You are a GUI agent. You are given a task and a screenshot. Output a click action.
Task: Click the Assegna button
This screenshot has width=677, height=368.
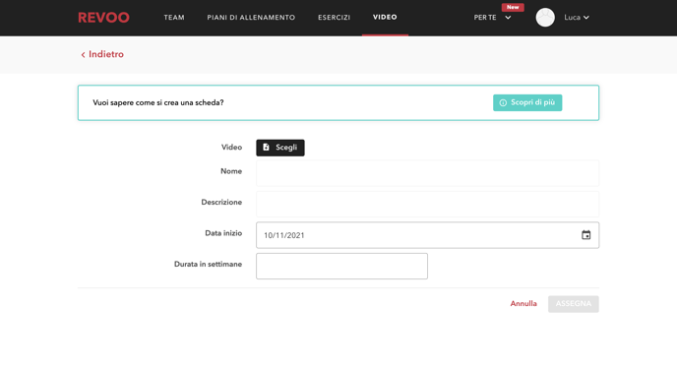574,304
